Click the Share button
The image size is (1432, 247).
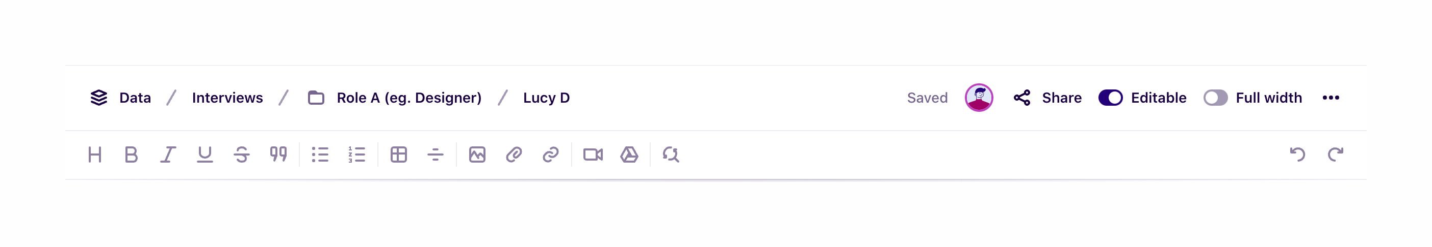point(1048,98)
